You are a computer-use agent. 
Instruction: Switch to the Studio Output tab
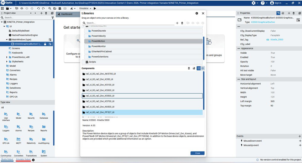[7, 159]
